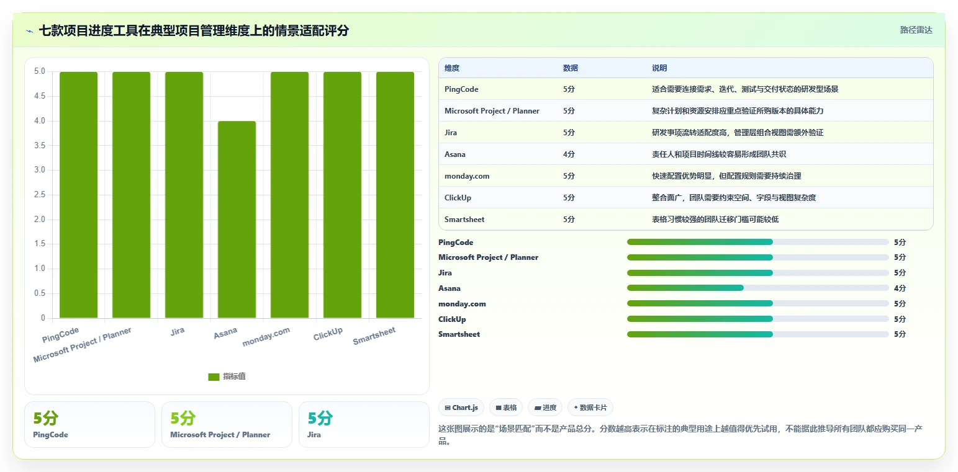Click the footnote text about 场景匹配

pyautogui.click(x=680, y=435)
